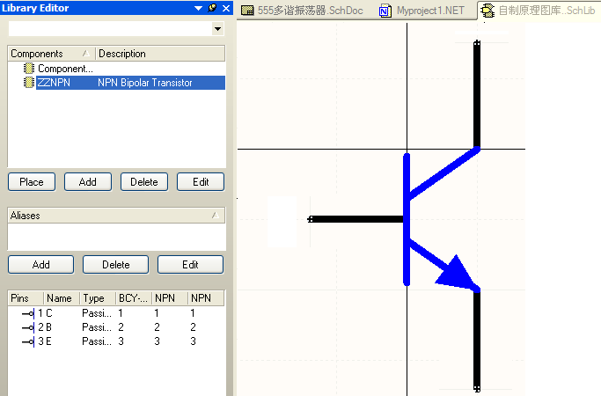The height and width of the screenshot is (396, 601).
Task: Click Delete under the Components list
Action: click(x=144, y=181)
